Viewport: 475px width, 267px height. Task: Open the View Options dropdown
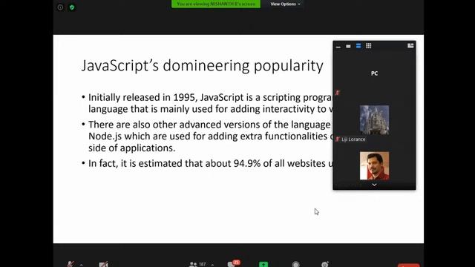click(285, 4)
